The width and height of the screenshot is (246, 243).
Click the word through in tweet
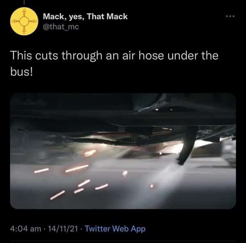click(82, 56)
